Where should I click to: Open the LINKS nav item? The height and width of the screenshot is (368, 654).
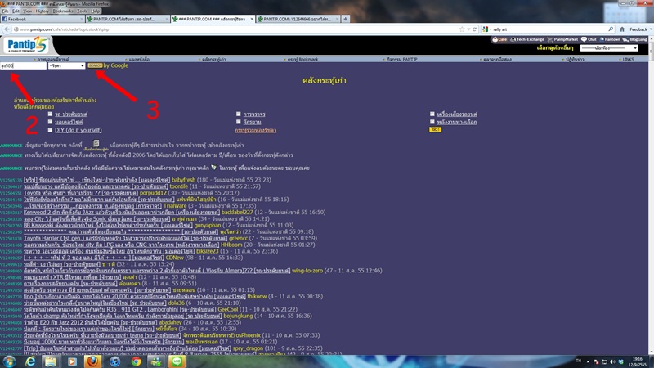coord(628,60)
